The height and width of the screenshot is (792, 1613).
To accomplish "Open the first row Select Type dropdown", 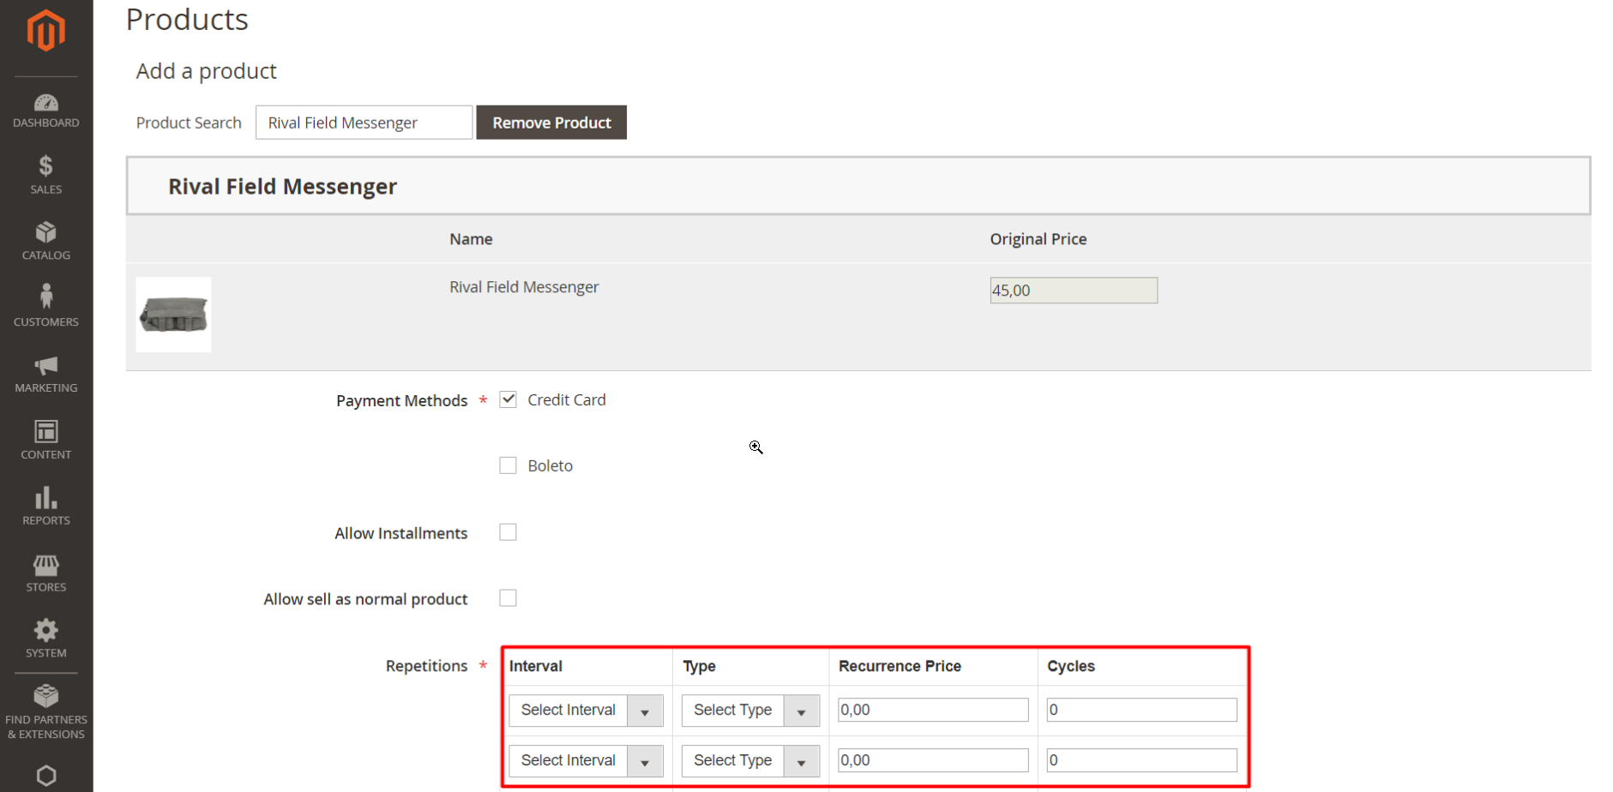I will (x=750, y=711).
